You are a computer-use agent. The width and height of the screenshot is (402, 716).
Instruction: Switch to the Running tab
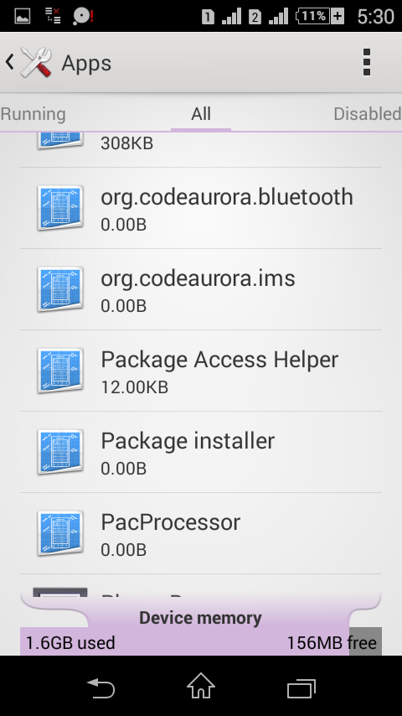pos(33,114)
